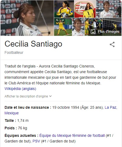Open PSV logo presentation thumbnail
This screenshot has width=122, height=147.
click(x=85, y=9)
